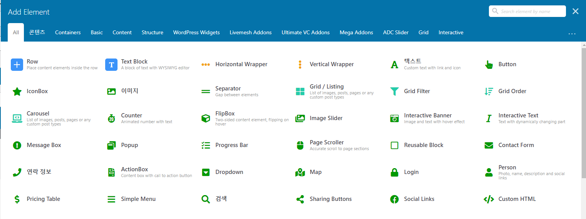Screen dimensions: 586x219
Task: Click the Counter label text
Action: tap(132, 115)
